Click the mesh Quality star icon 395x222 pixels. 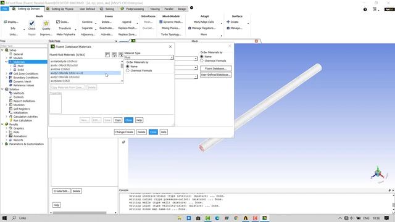tap(46, 23)
